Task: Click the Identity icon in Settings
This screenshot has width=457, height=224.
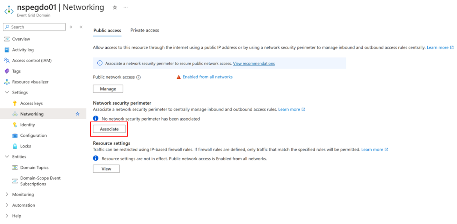Action: click(x=15, y=125)
